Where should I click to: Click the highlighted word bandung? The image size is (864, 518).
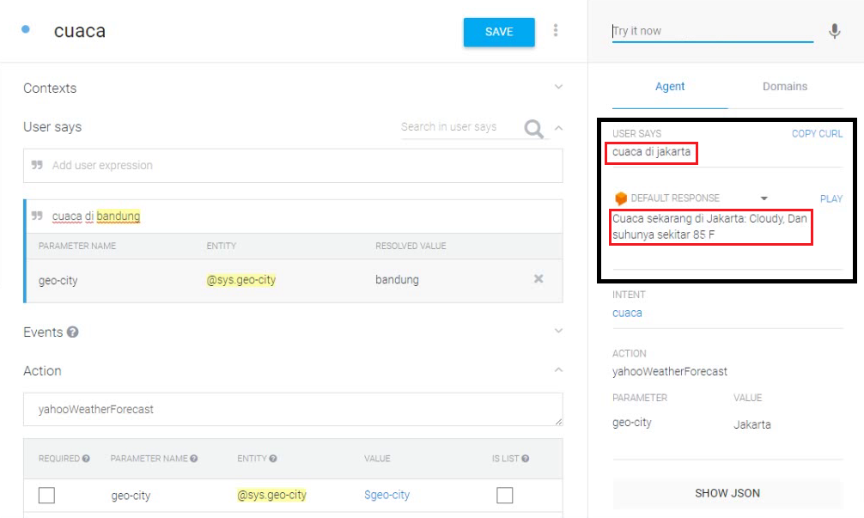click(119, 216)
